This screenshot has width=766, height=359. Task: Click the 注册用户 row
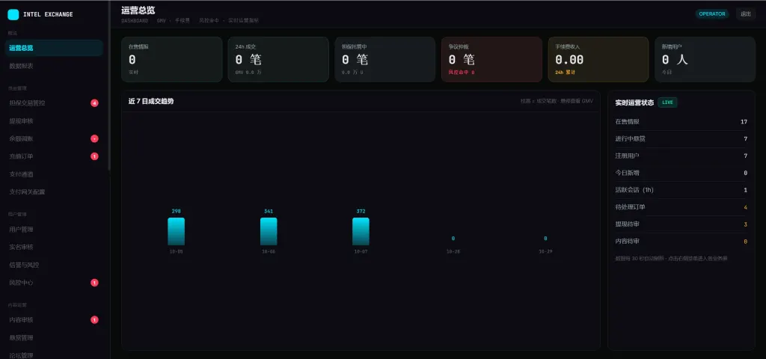point(681,156)
